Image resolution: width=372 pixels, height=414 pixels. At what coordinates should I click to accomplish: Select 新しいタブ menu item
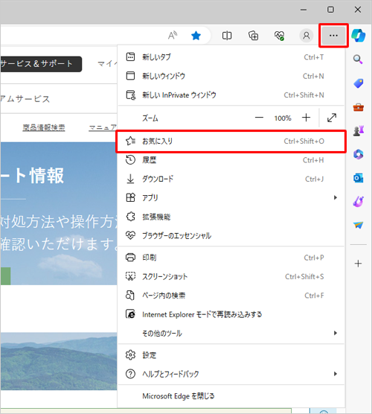[231, 57]
